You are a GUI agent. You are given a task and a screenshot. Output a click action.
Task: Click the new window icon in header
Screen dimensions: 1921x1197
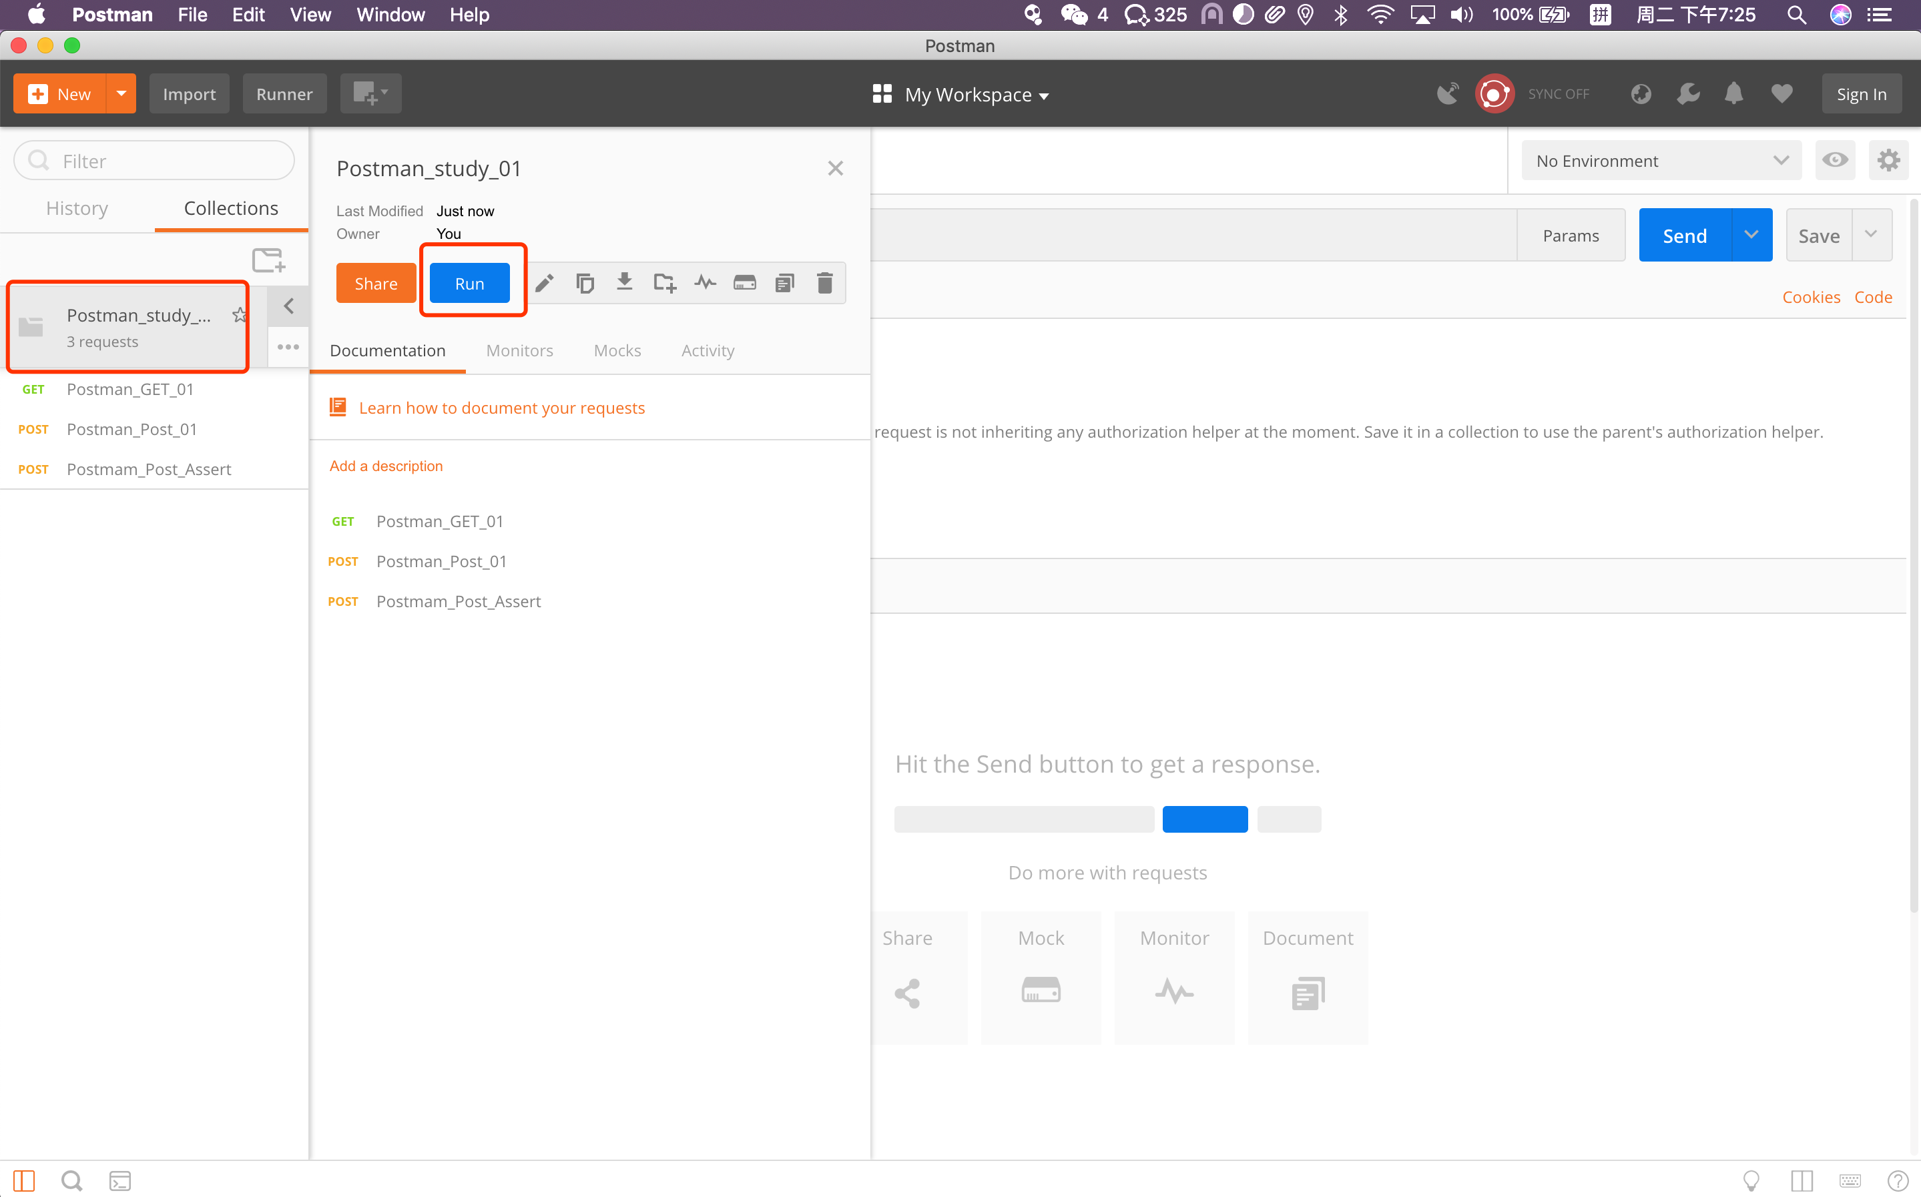pyautogui.click(x=370, y=93)
